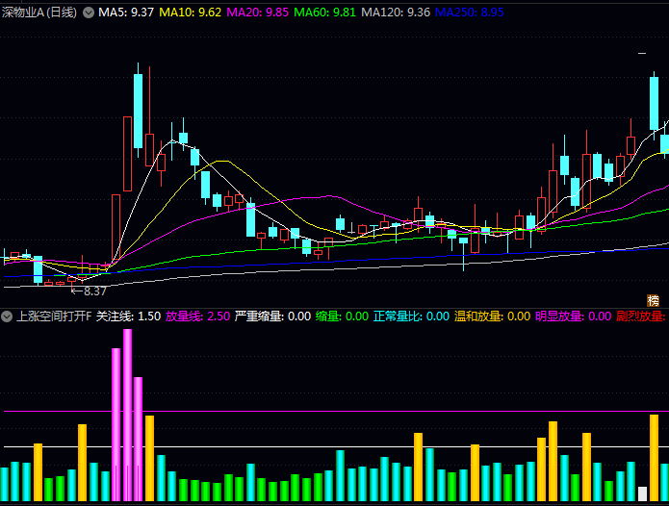Click the white volume bar near right edge
The image size is (669, 506).
click(x=642, y=493)
